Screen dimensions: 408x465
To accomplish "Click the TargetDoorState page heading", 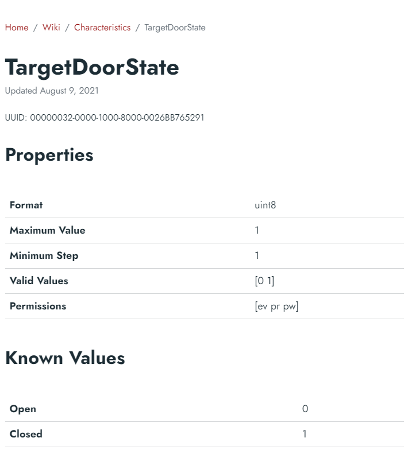I will pos(92,68).
